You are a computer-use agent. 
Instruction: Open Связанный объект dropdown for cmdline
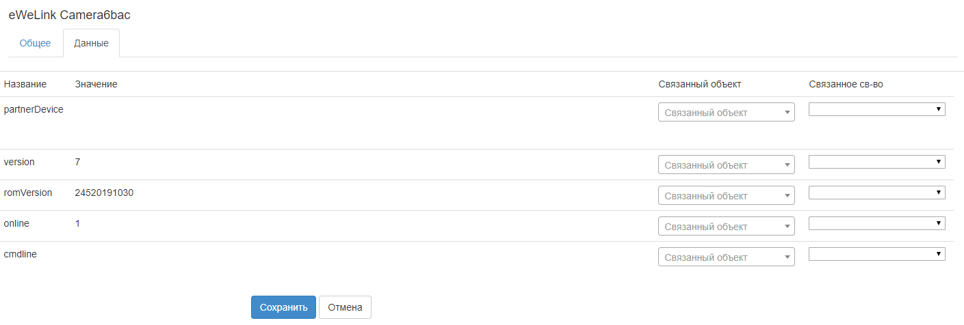[x=726, y=257]
